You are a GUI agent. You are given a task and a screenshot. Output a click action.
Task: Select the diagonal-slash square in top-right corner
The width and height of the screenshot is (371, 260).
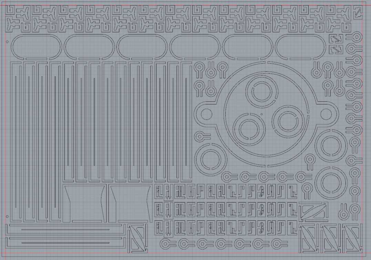click(357, 14)
